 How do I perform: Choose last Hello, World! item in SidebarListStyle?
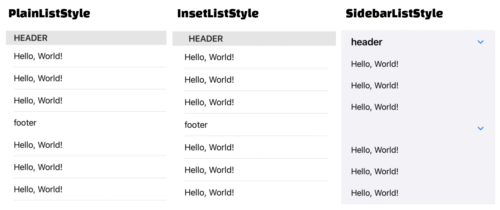(x=374, y=193)
